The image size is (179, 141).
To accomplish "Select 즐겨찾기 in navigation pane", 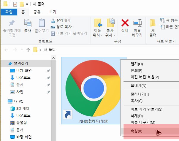I will click(26, 63).
